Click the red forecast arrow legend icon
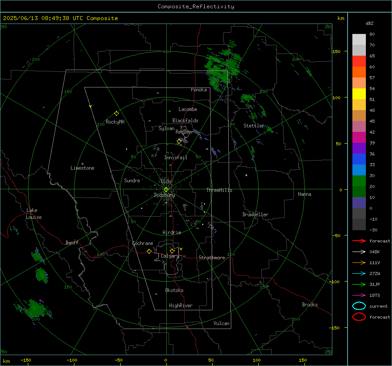The image size is (392, 366). click(x=359, y=241)
